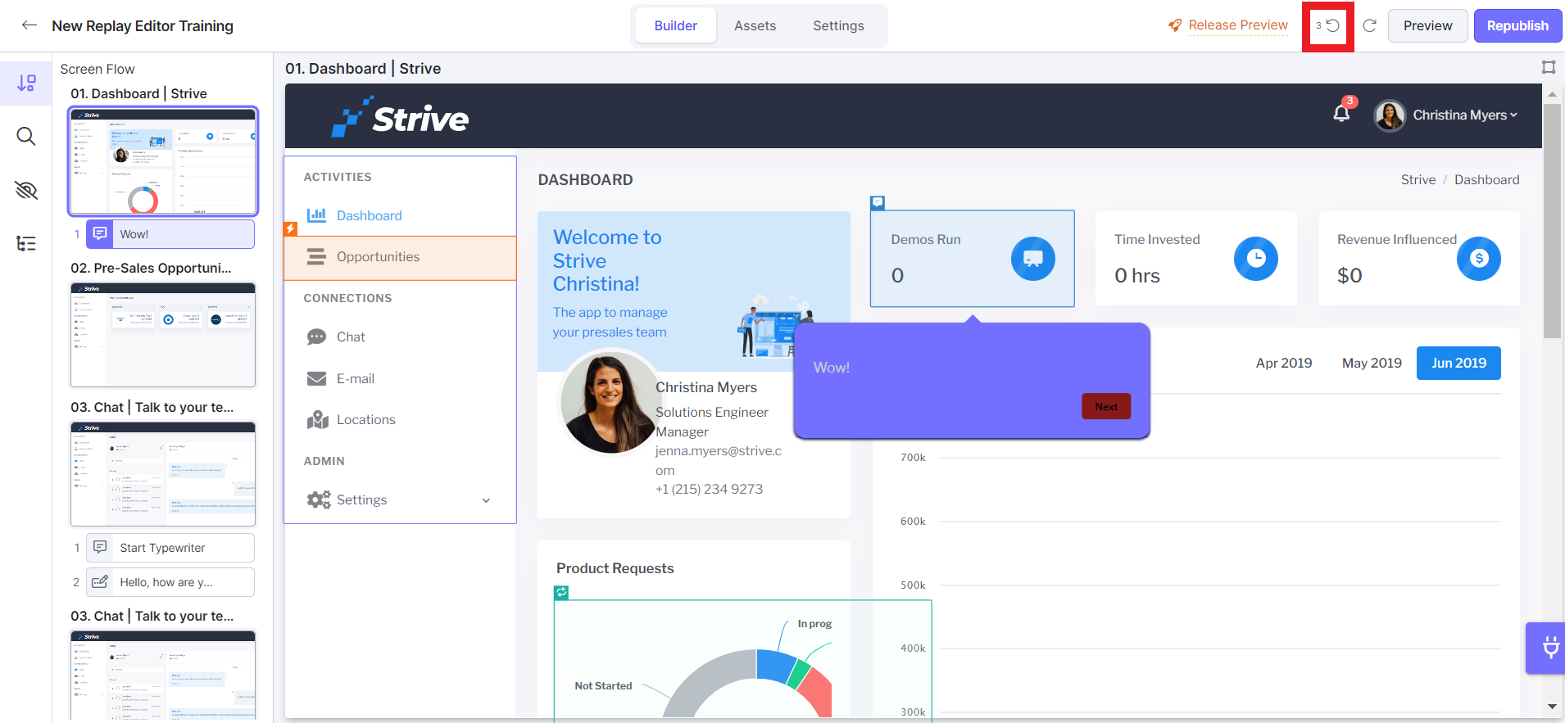Select the Wow! step under Dashboard
This screenshot has width=1565, height=723.
[x=170, y=234]
